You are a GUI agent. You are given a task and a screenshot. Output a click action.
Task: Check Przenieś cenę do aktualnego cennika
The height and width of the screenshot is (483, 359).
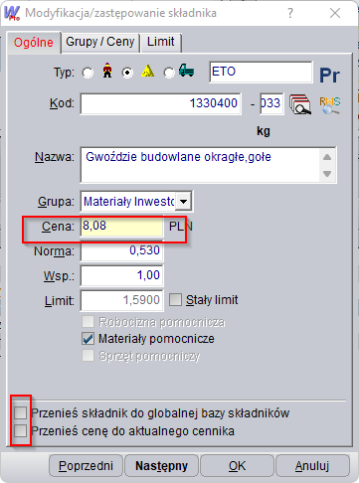click(21, 431)
